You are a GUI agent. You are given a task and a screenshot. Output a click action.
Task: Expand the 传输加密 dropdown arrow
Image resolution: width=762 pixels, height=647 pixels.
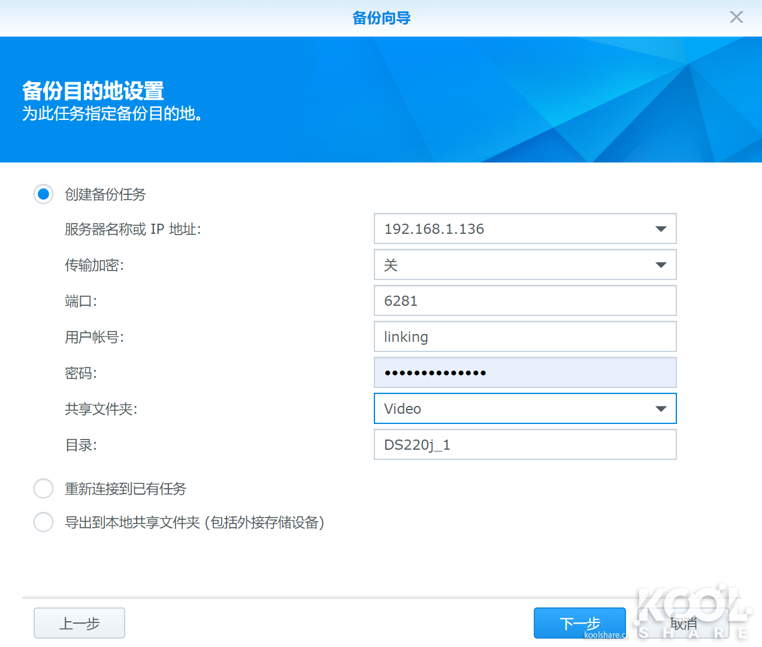661,265
